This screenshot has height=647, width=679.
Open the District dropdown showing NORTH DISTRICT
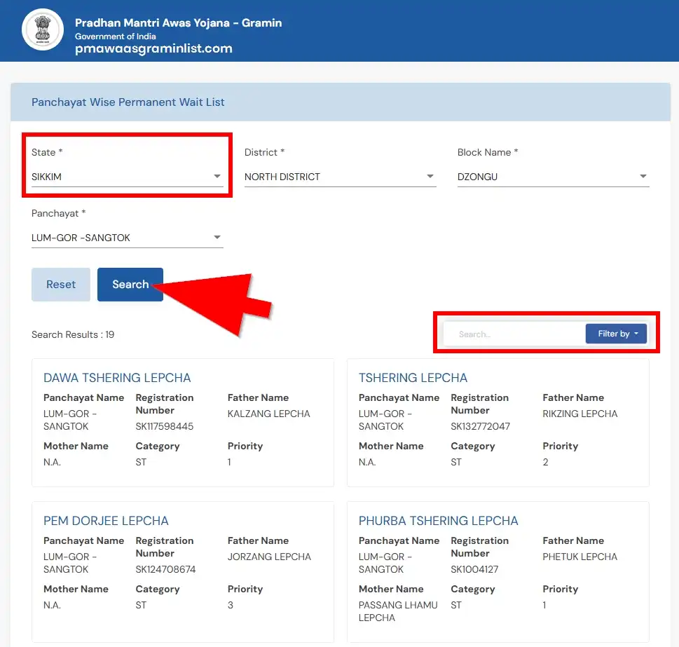(340, 177)
